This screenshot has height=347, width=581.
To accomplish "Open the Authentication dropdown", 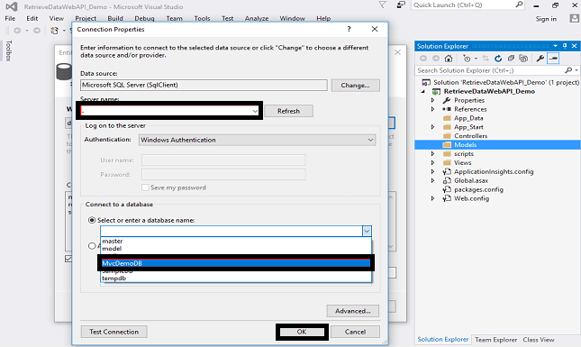I will pos(370,140).
